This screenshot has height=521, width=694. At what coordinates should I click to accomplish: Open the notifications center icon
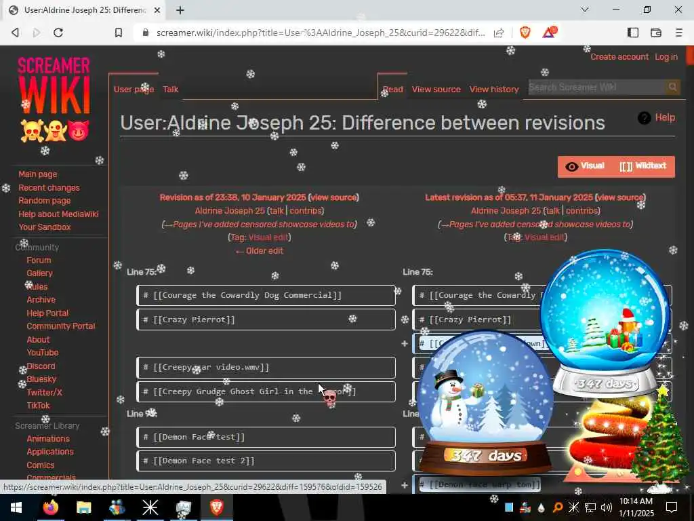point(672,507)
